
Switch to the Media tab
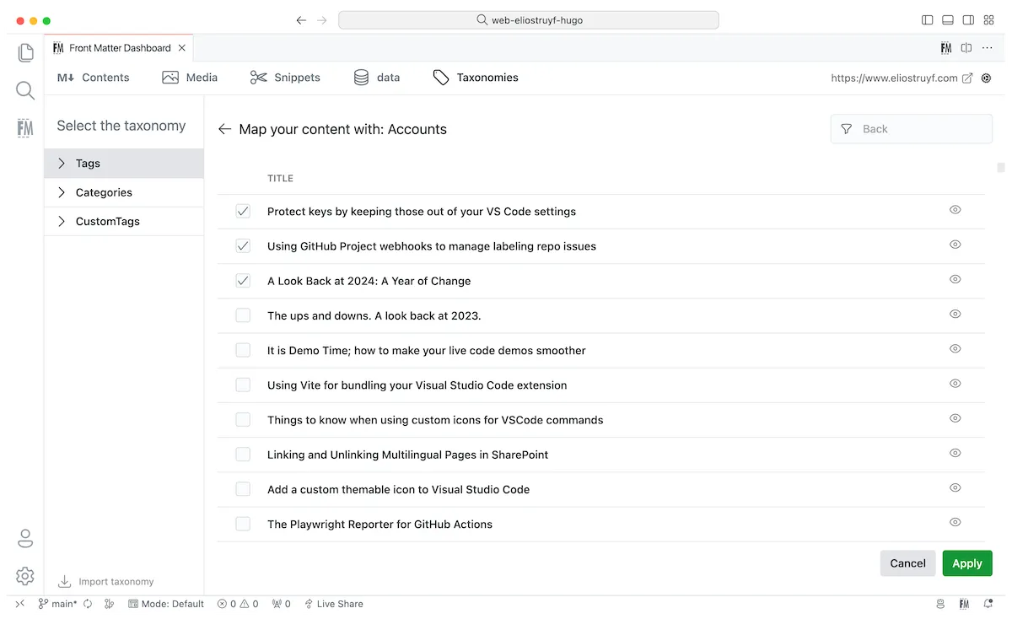(190, 78)
